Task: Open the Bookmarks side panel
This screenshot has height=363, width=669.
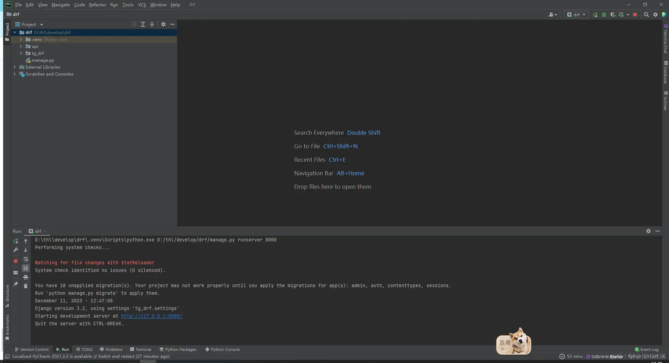Action: [7, 328]
